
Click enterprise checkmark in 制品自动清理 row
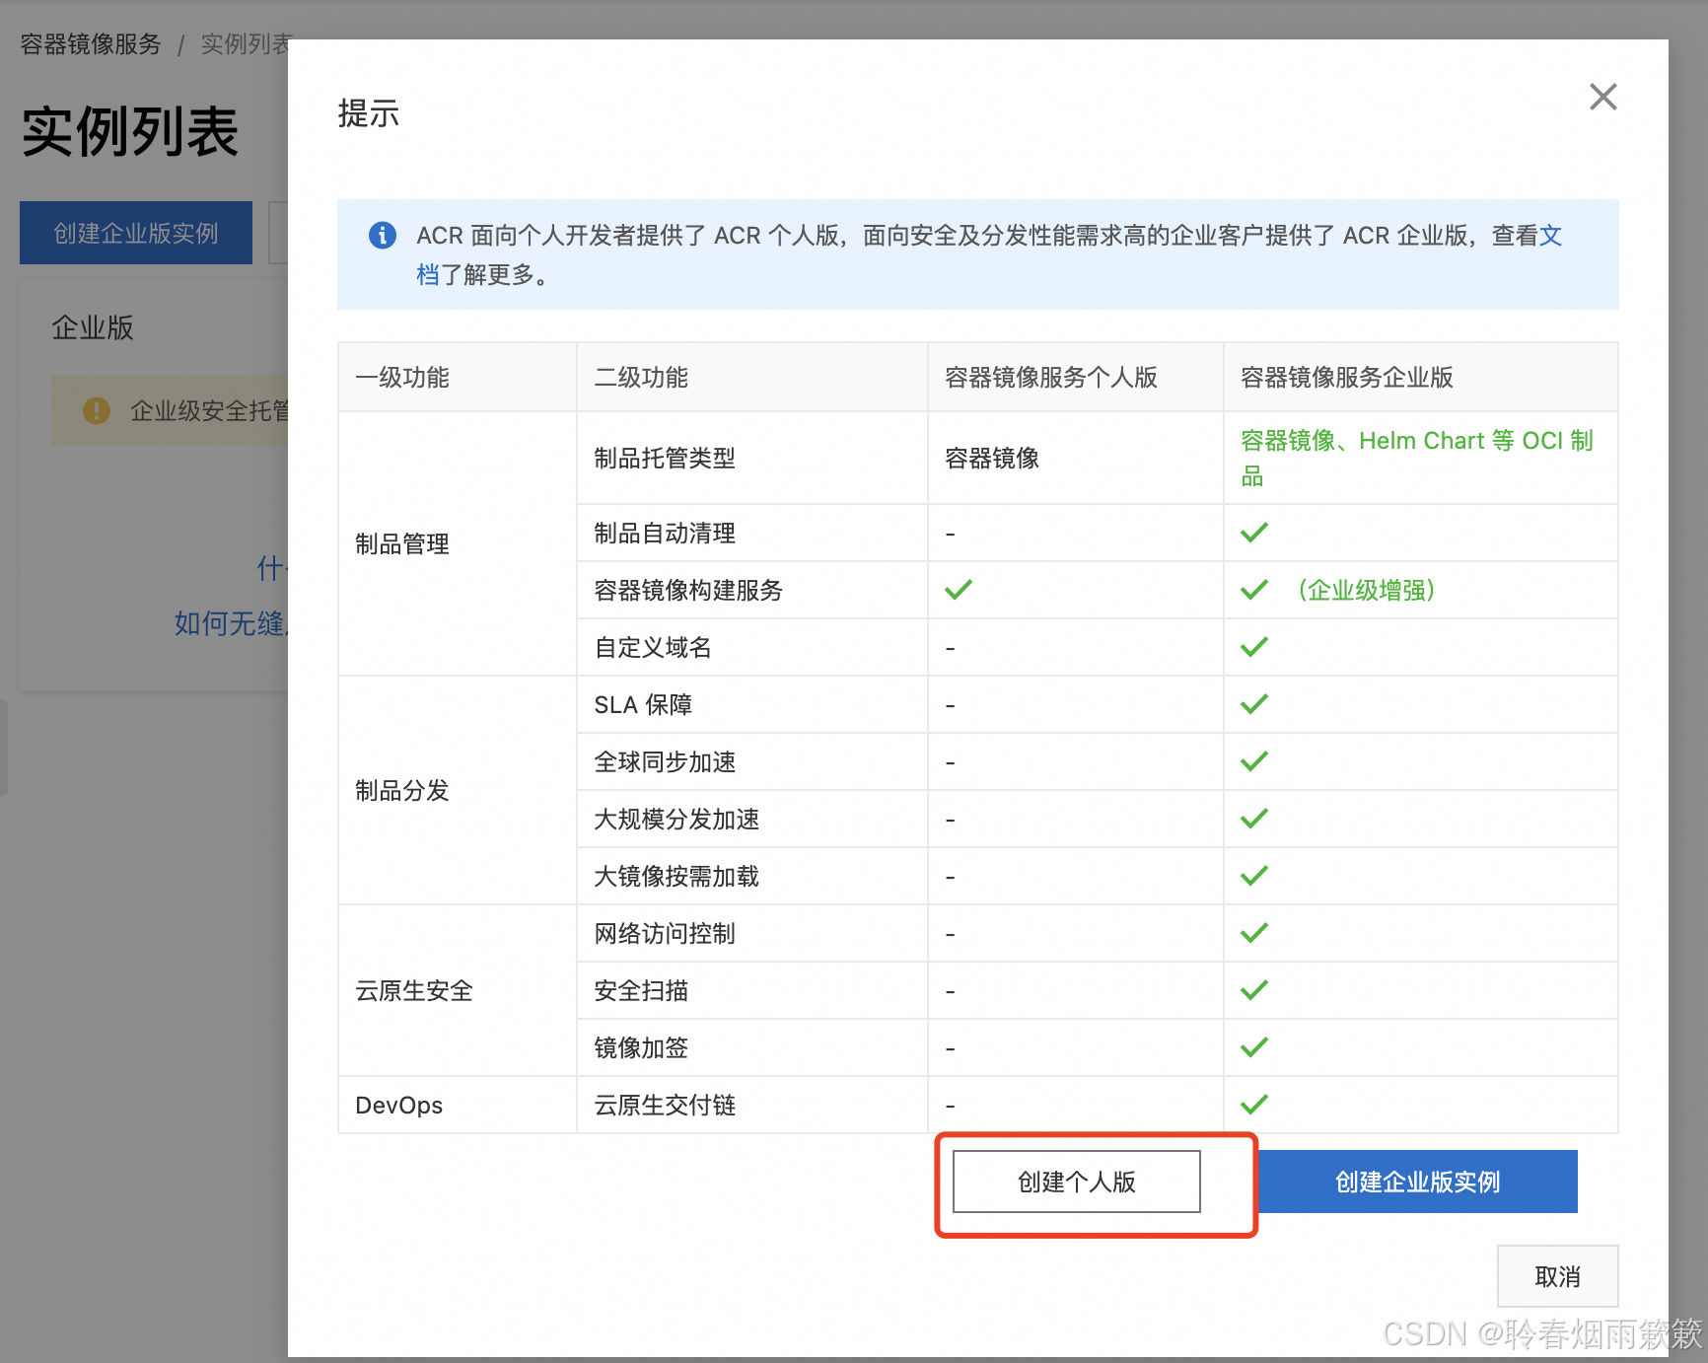[1254, 533]
